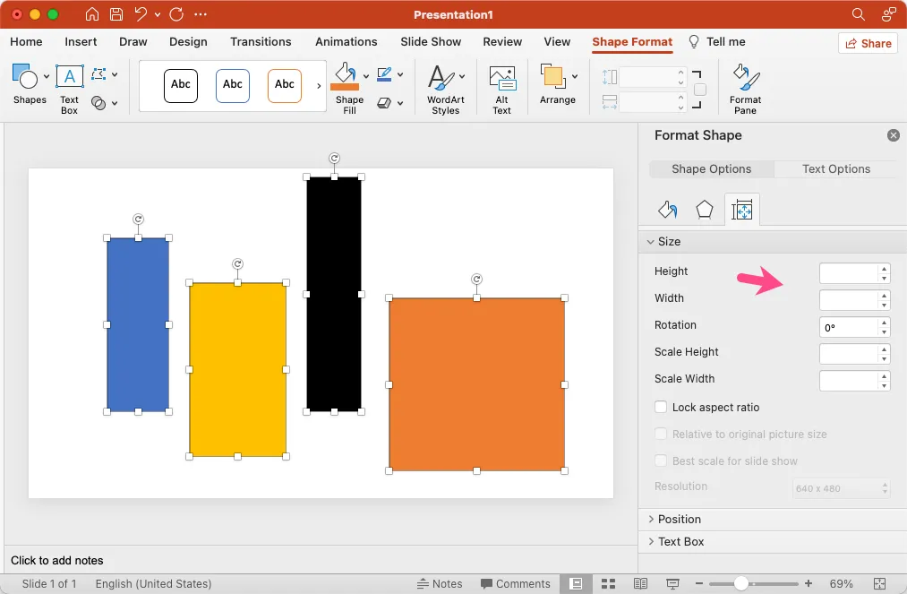Check Relative to original picture size

coord(660,434)
